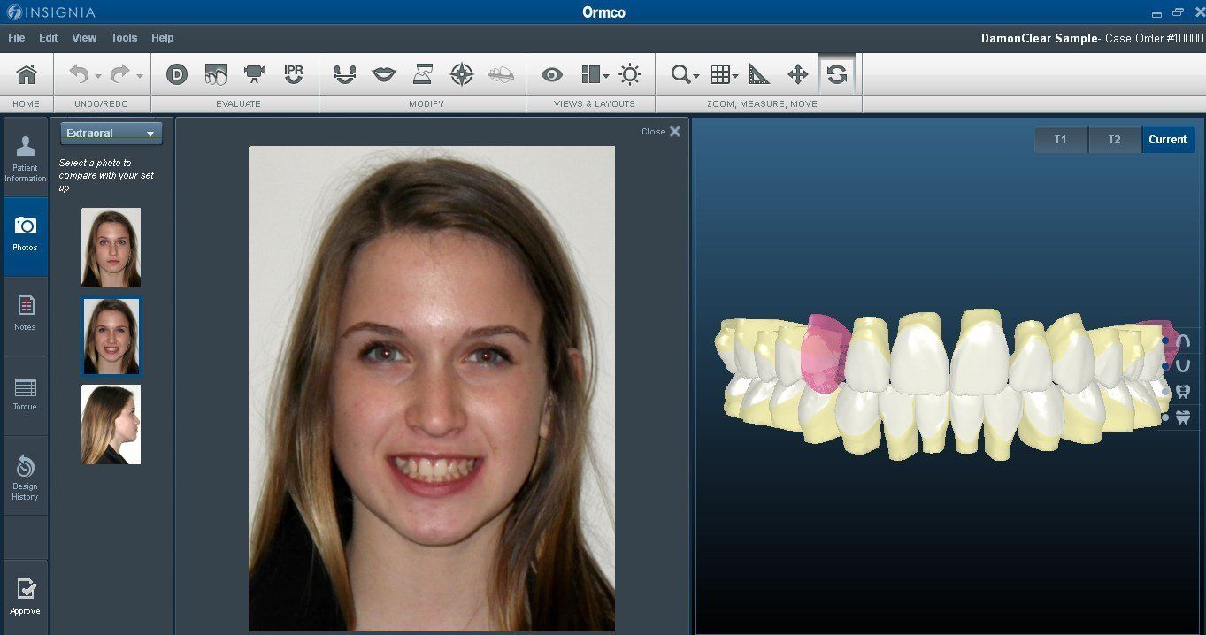Image resolution: width=1206 pixels, height=635 pixels.
Task: Click the hourglass-shaped modify icon
Action: 423,74
